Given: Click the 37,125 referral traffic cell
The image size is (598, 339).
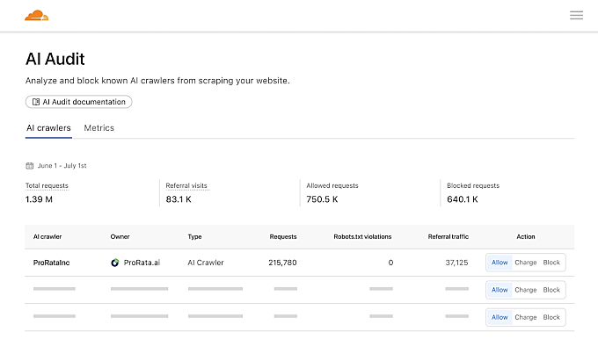Looking at the screenshot, I should click(456, 263).
